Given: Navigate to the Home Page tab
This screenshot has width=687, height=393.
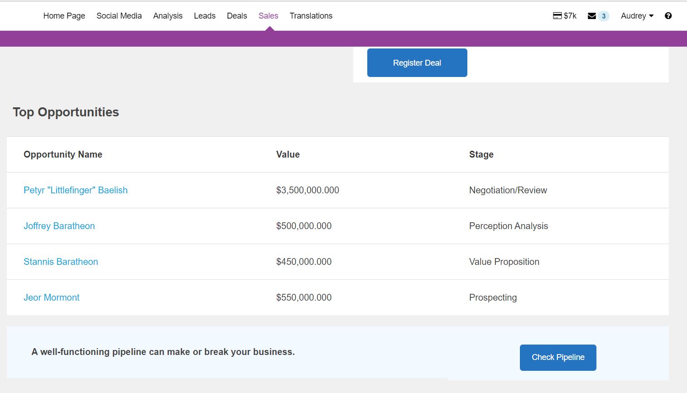Looking at the screenshot, I should [64, 15].
